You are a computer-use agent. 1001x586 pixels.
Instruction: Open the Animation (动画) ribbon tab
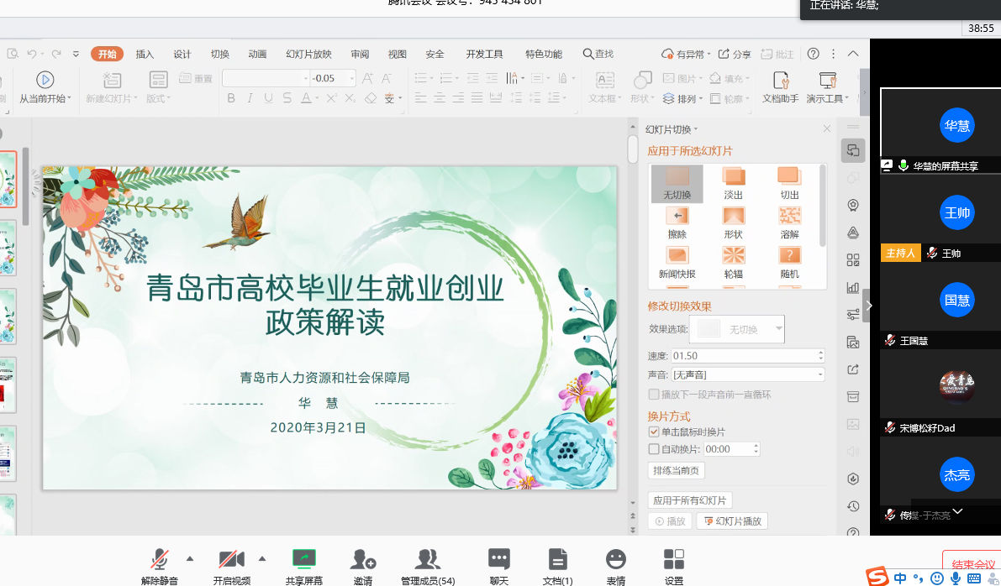click(257, 55)
